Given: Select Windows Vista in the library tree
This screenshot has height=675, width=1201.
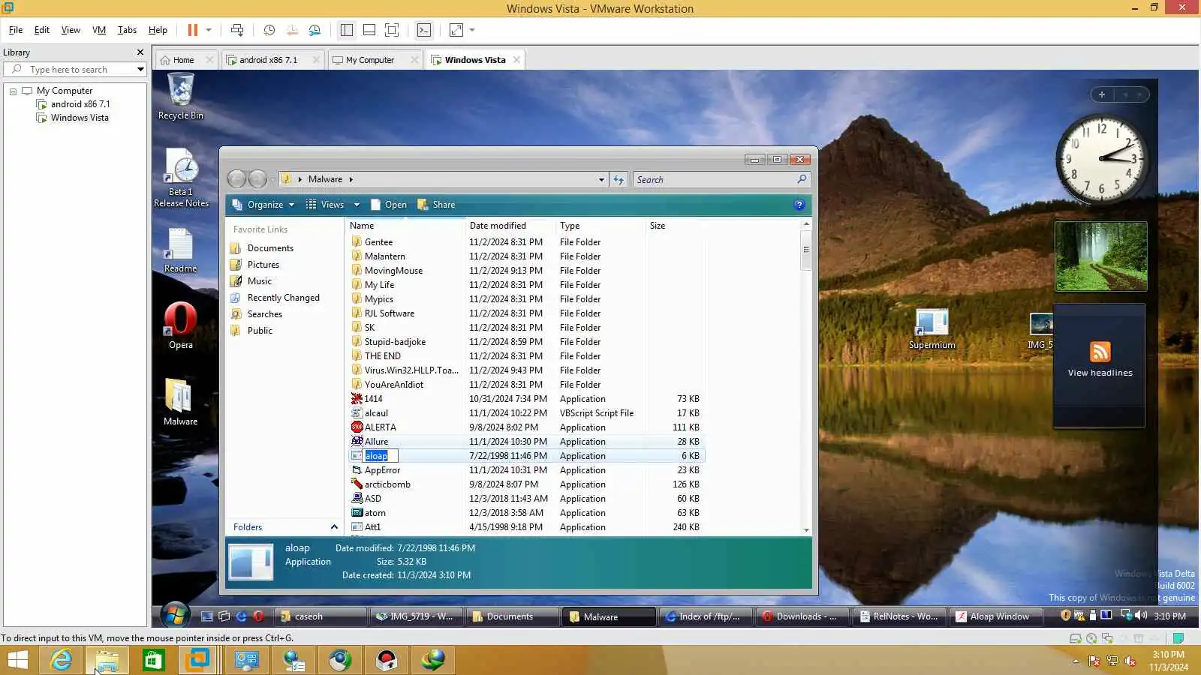Looking at the screenshot, I should click(x=80, y=118).
